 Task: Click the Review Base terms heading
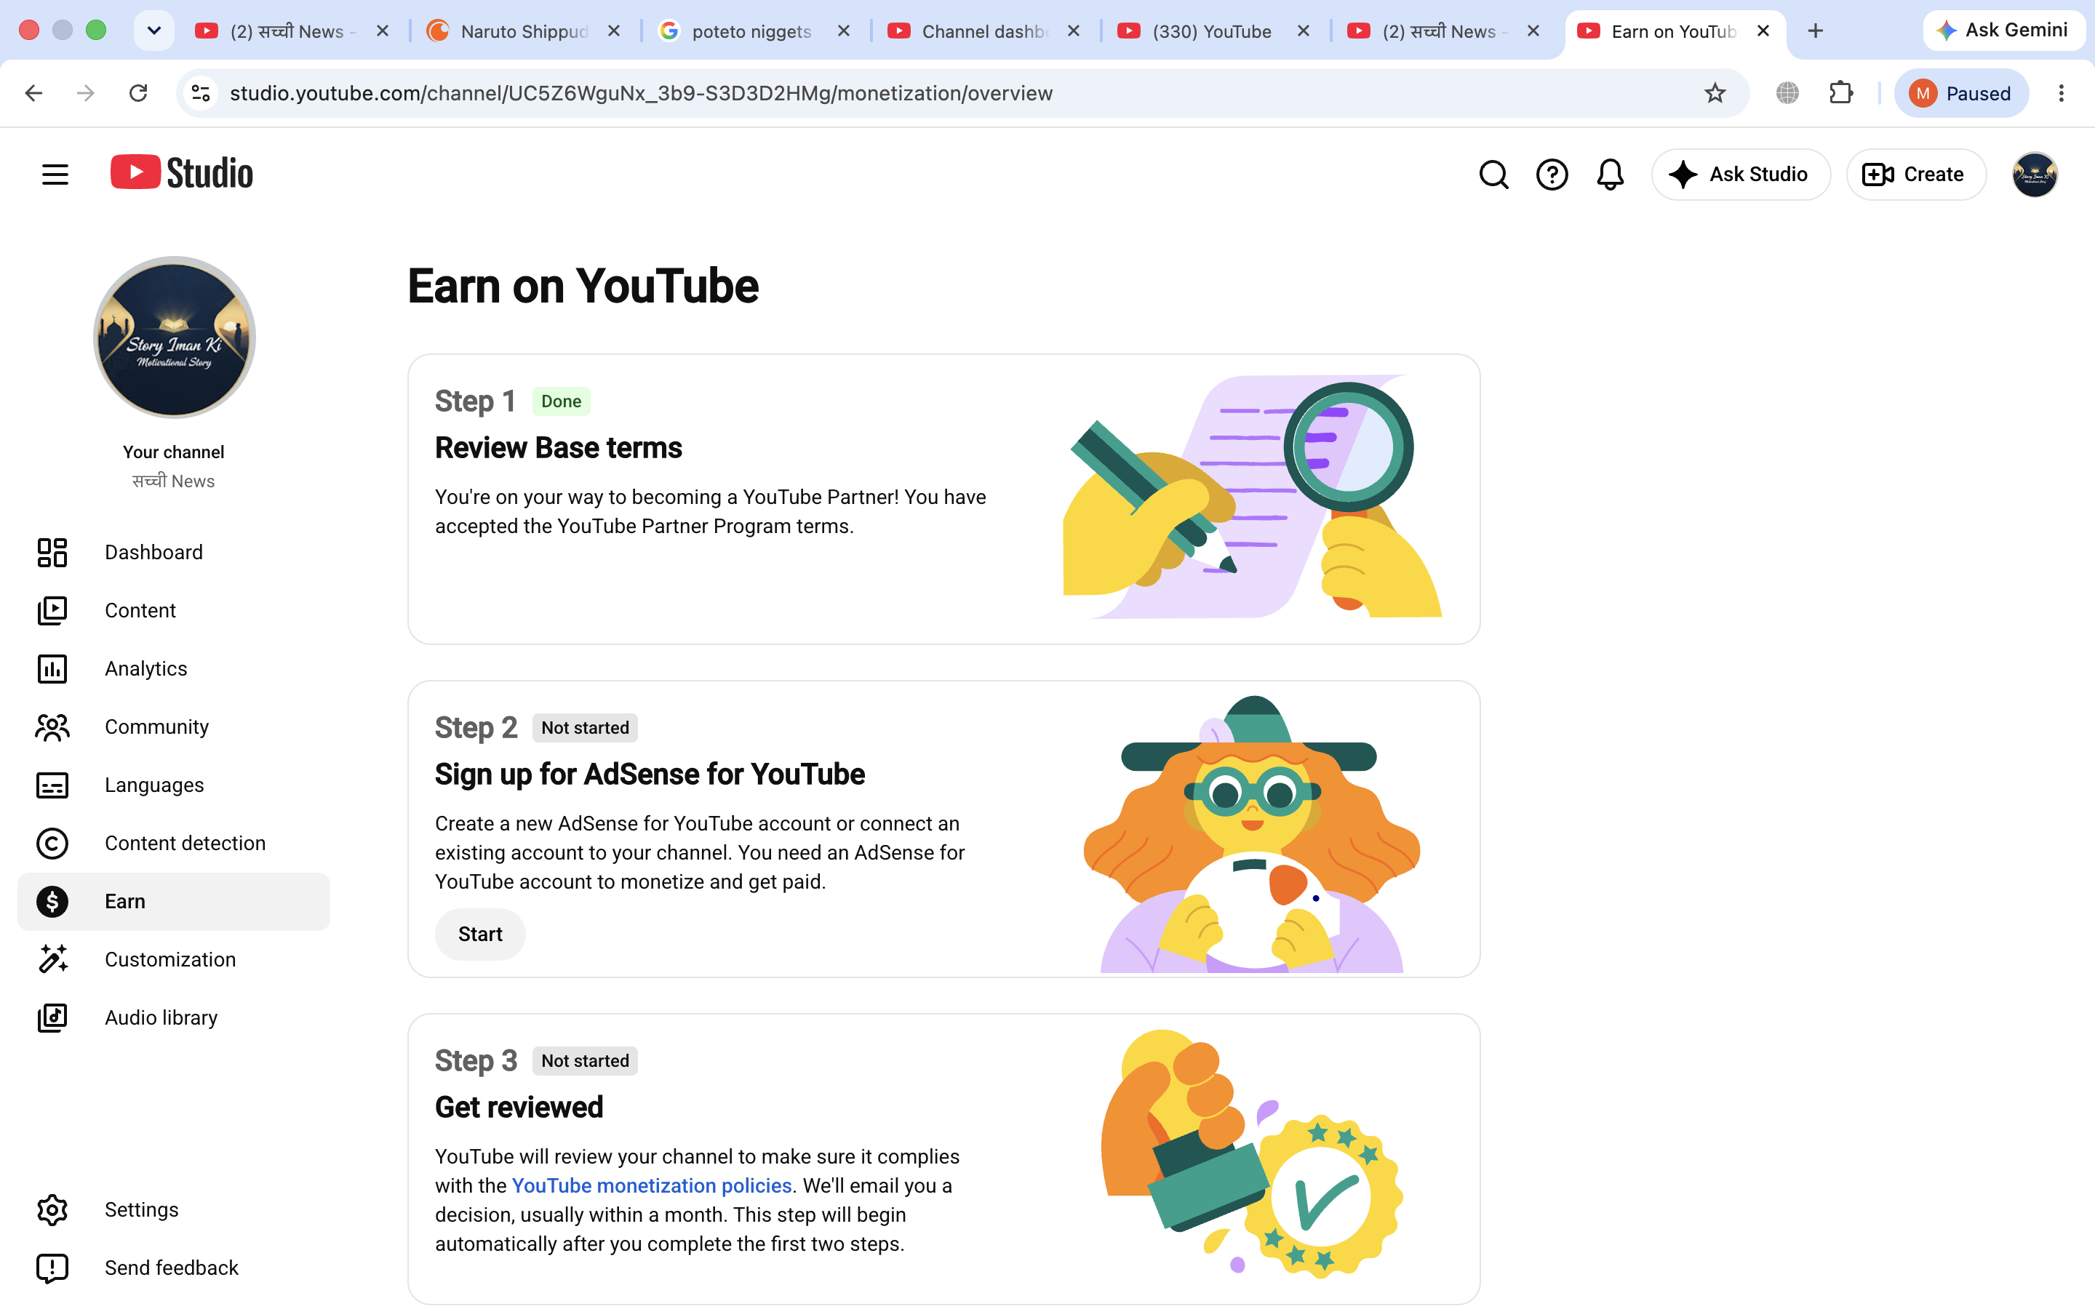[x=559, y=447]
